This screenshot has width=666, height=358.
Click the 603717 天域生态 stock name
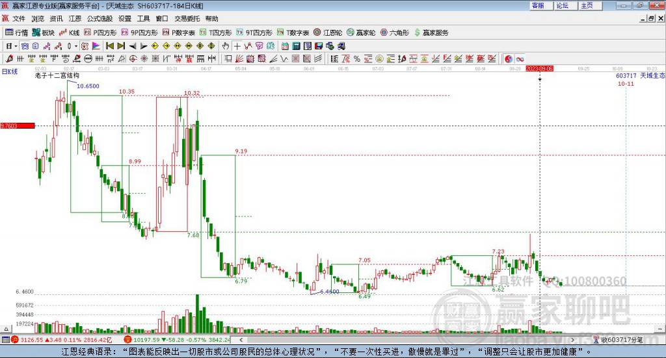click(641, 75)
